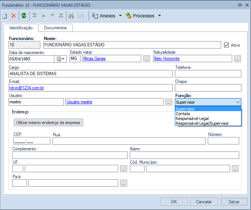This screenshot has width=251, height=210.
Task: Open the Processos dropdown arrow
Action: click(159, 16)
